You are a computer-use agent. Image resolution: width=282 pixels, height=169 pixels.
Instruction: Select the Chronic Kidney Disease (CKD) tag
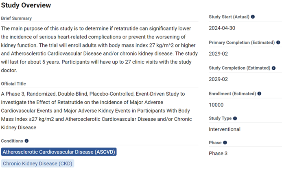pyautogui.click(x=37, y=163)
